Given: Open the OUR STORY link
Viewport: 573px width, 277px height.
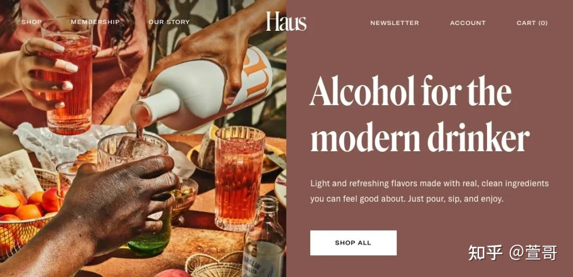Looking at the screenshot, I should click(x=169, y=22).
